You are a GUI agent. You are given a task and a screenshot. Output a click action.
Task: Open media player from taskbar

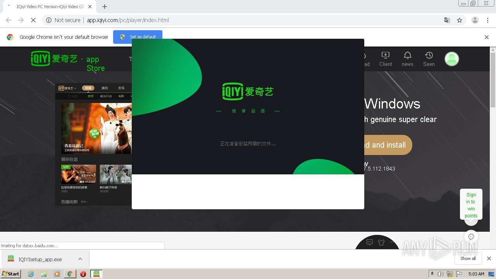tap(57, 274)
